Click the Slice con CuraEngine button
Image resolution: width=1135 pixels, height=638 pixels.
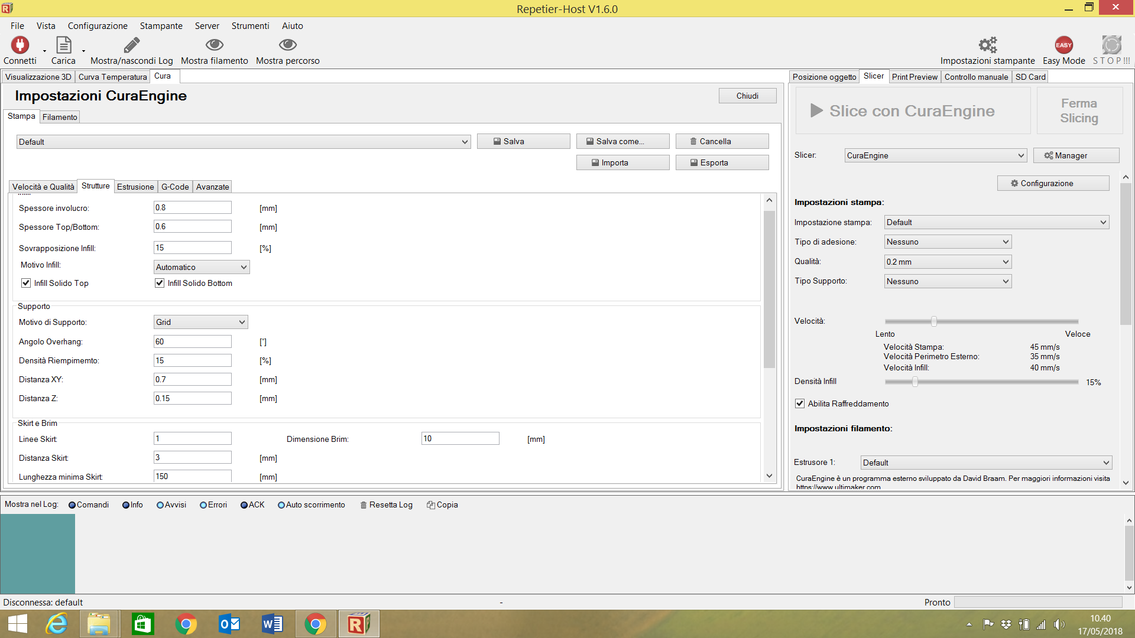913,111
